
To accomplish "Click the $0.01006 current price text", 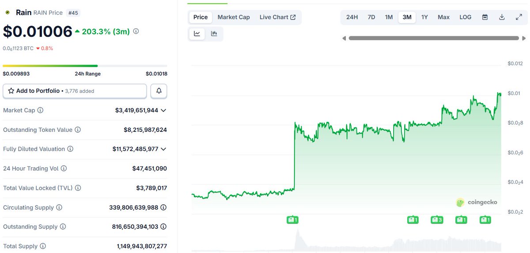I will tap(38, 31).
